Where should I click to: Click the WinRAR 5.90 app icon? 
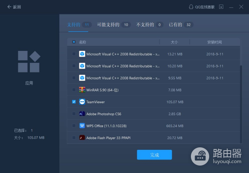[x=82, y=90]
